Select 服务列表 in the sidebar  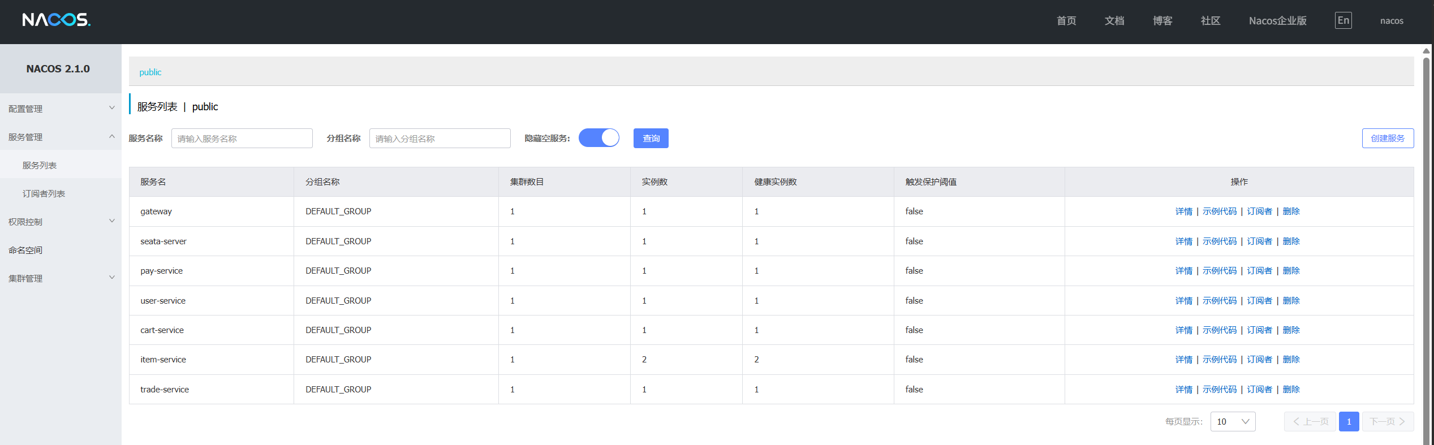point(40,165)
